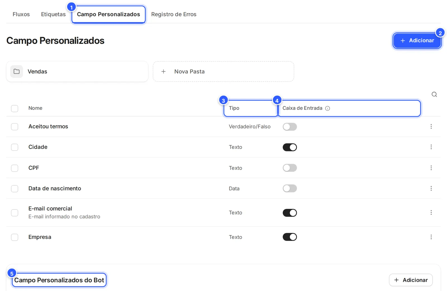
Task: Click the Verdadeiro/Falso type cell
Action: tap(249, 127)
